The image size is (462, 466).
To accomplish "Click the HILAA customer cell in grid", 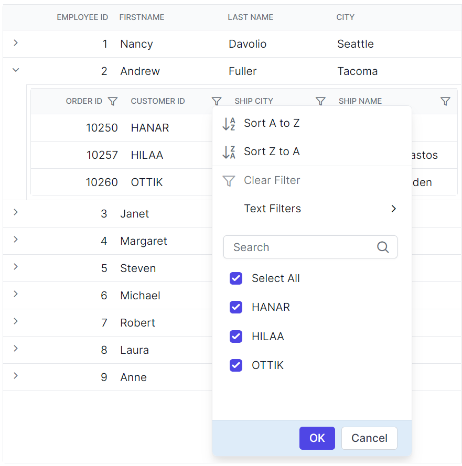I will tap(147, 155).
